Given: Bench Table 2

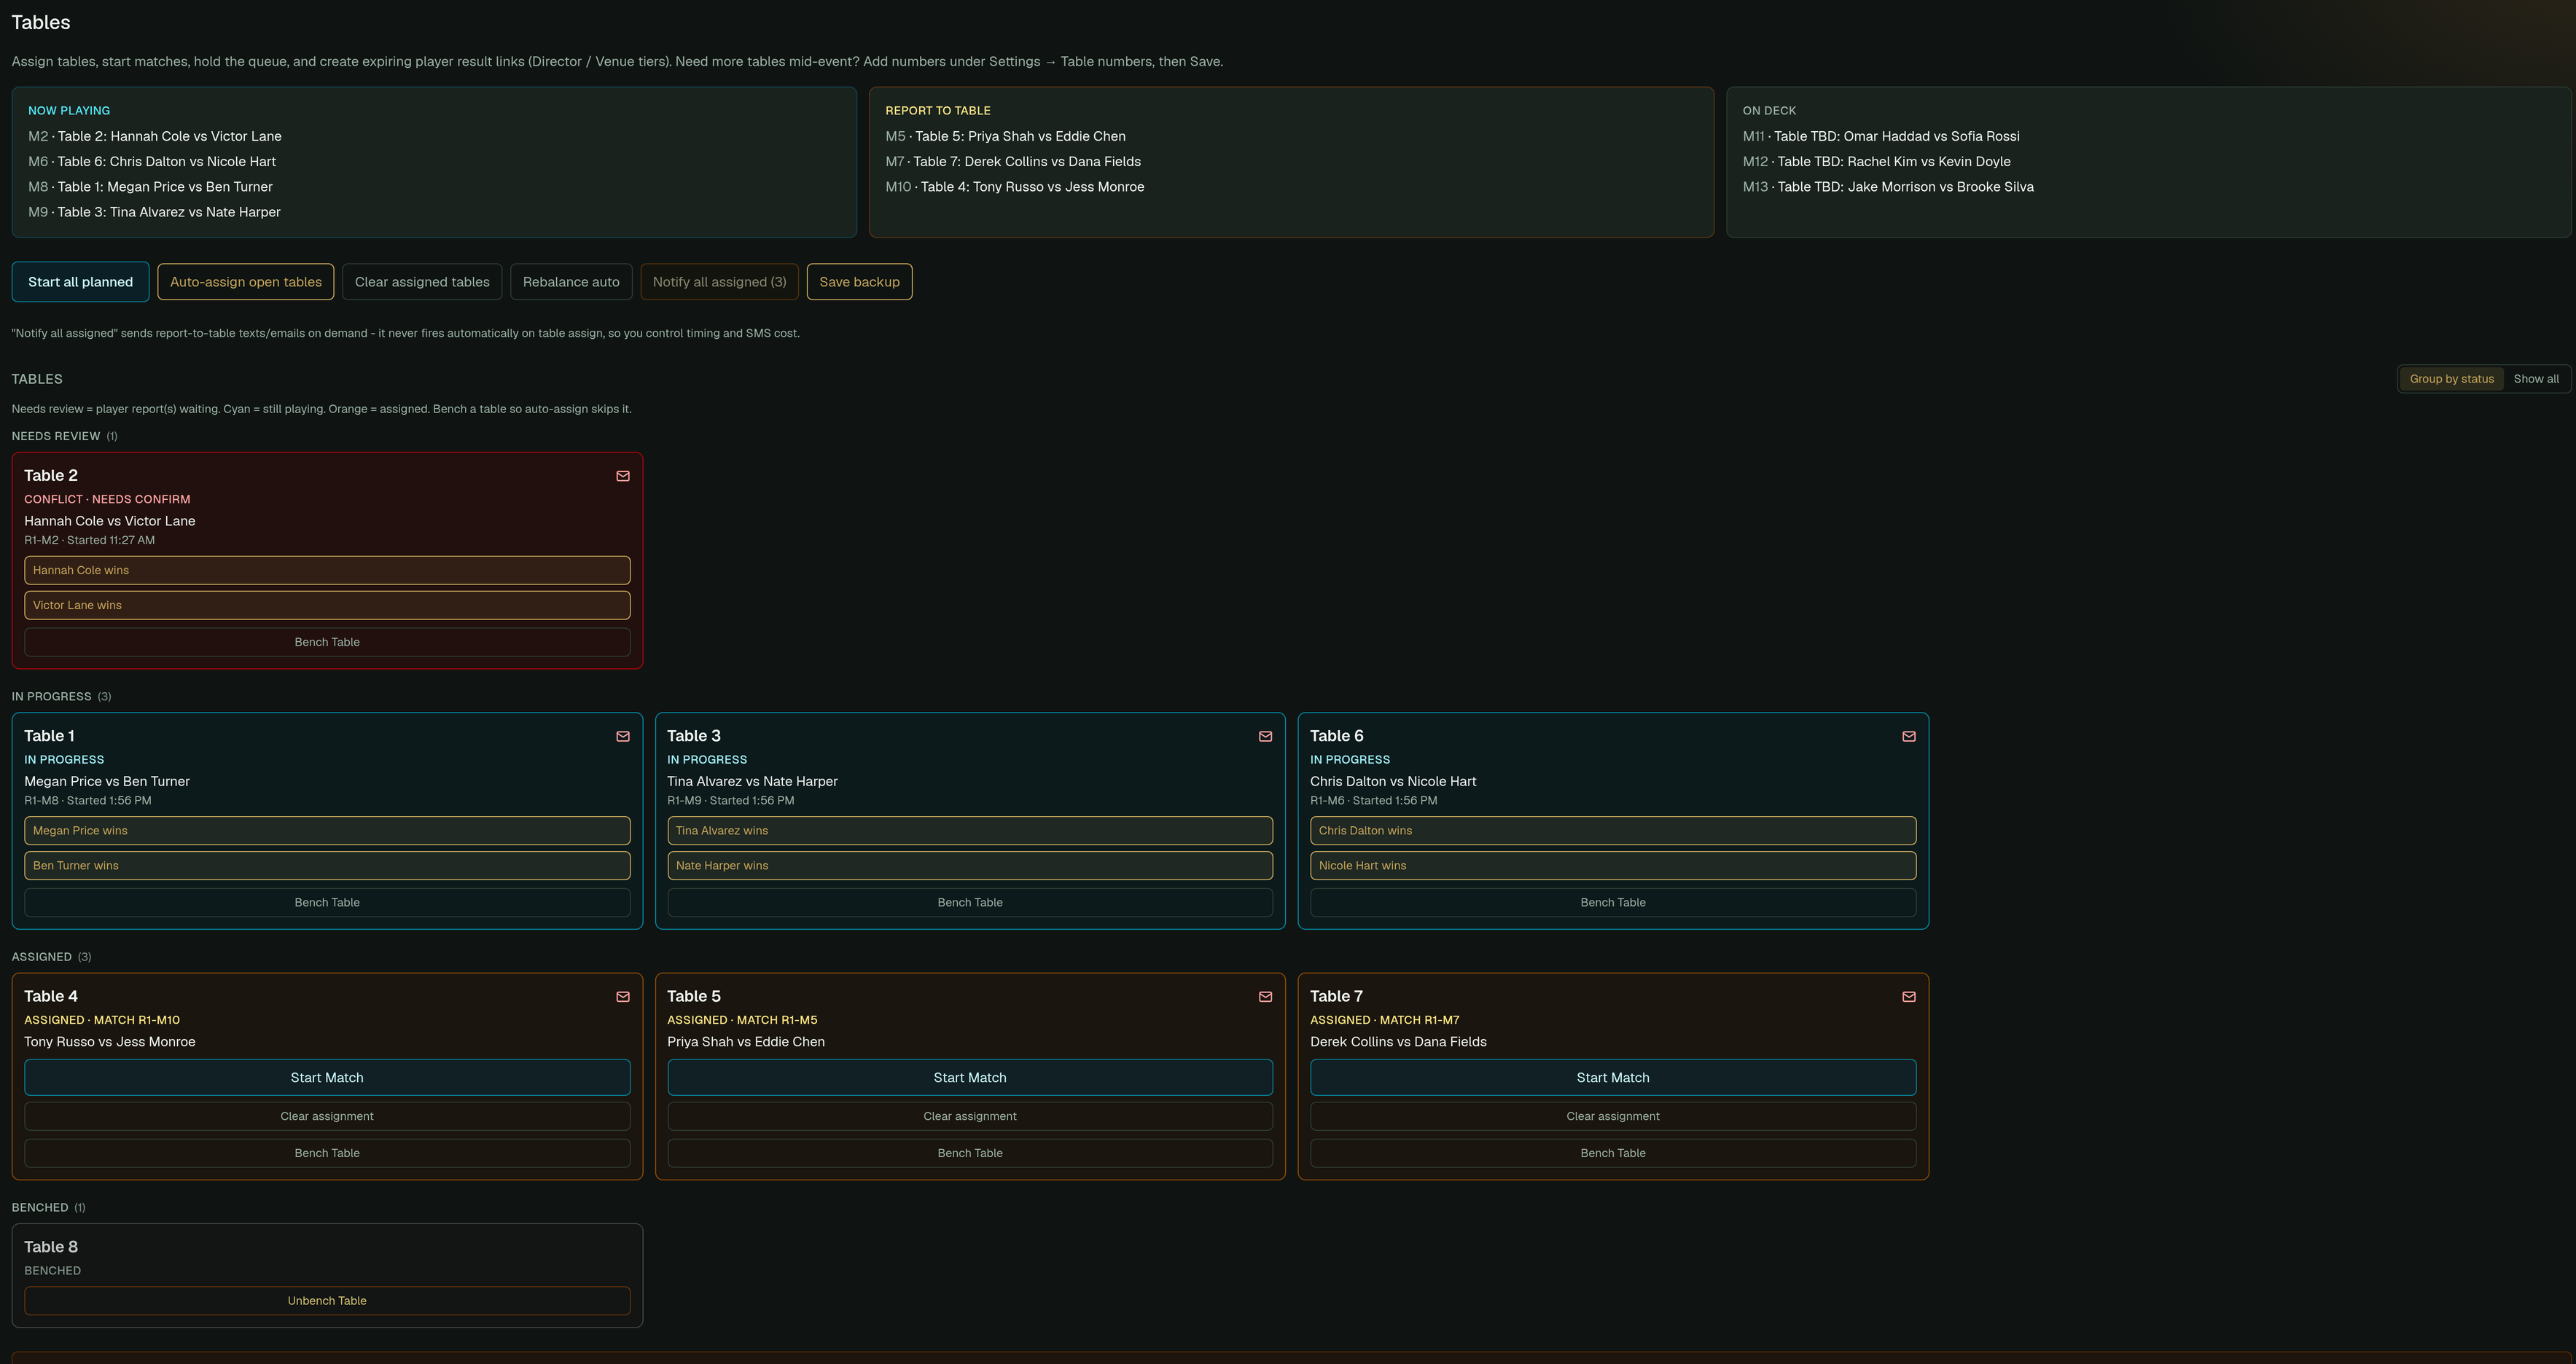Looking at the screenshot, I should [327, 643].
